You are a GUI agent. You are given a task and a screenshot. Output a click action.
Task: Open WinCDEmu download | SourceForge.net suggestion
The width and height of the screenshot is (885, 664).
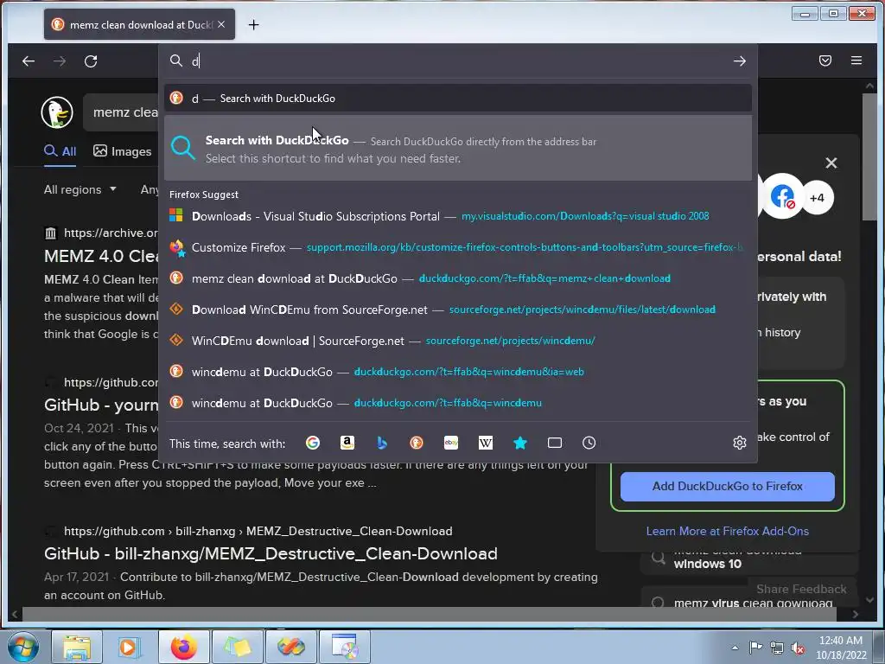click(x=458, y=341)
